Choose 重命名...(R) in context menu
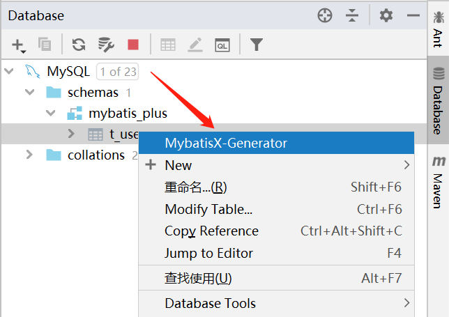Screen dimensions: 449x317 coord(276,187)
